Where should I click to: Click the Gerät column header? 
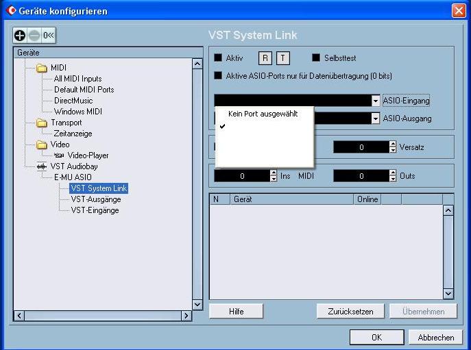(291, 199)
